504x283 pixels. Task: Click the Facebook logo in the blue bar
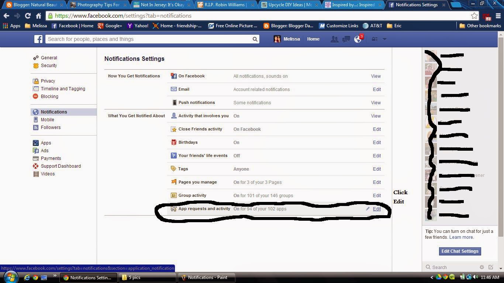pos(38,39)
